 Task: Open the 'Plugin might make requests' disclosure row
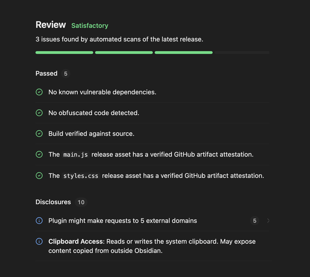pos(152,220)
